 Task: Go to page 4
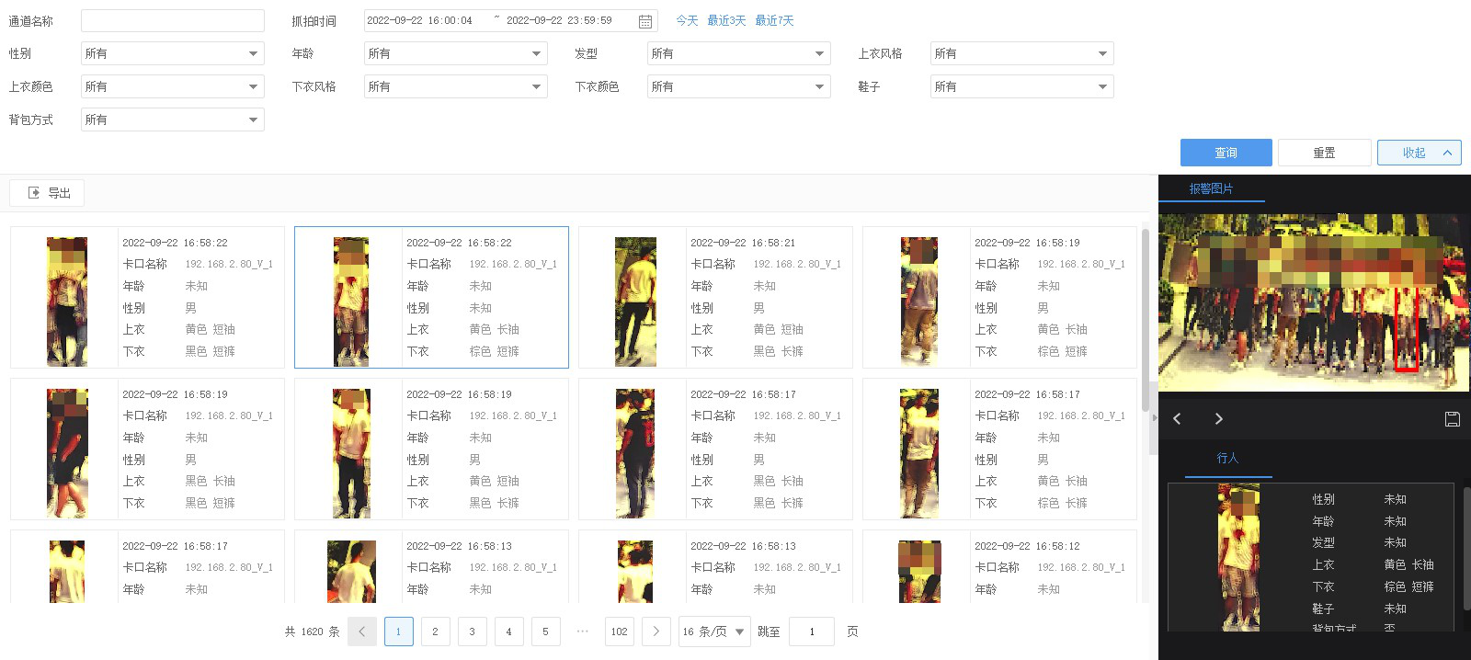click(508, 632)
